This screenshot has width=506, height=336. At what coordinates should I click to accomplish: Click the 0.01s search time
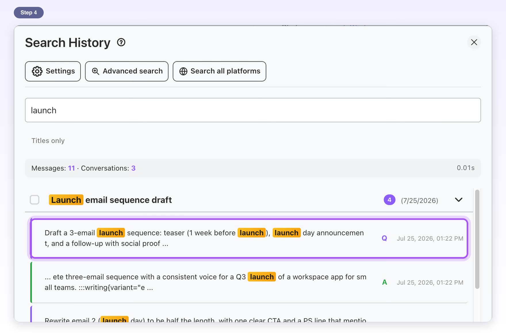(x=465, y=168)
